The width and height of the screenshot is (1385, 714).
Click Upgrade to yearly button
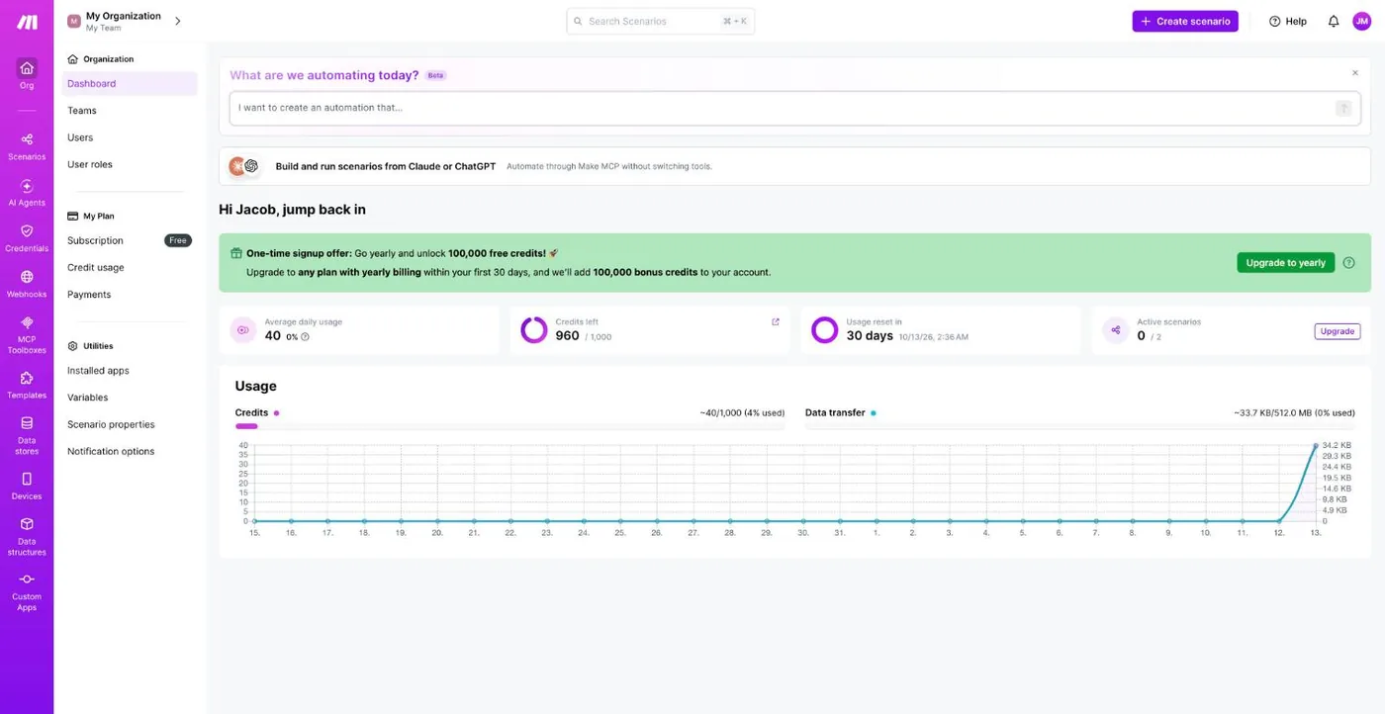click(1285, 263)
